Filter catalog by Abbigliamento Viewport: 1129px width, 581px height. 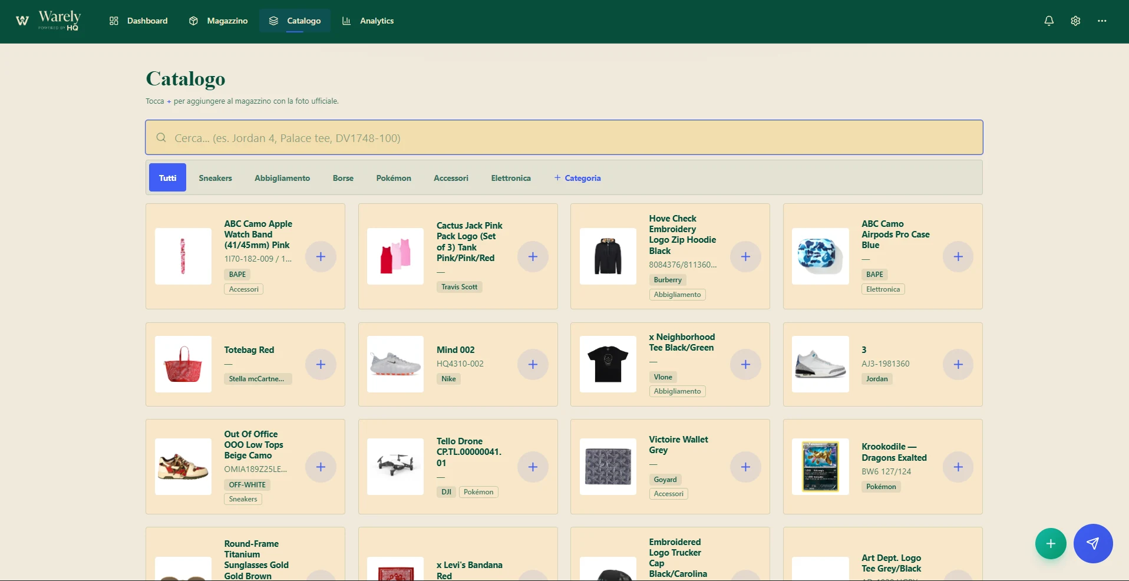point(282,177)
